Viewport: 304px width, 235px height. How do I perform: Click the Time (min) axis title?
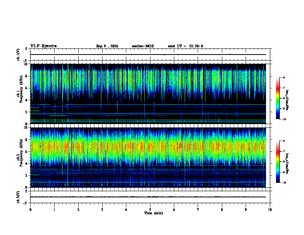(x=154, y=213)
